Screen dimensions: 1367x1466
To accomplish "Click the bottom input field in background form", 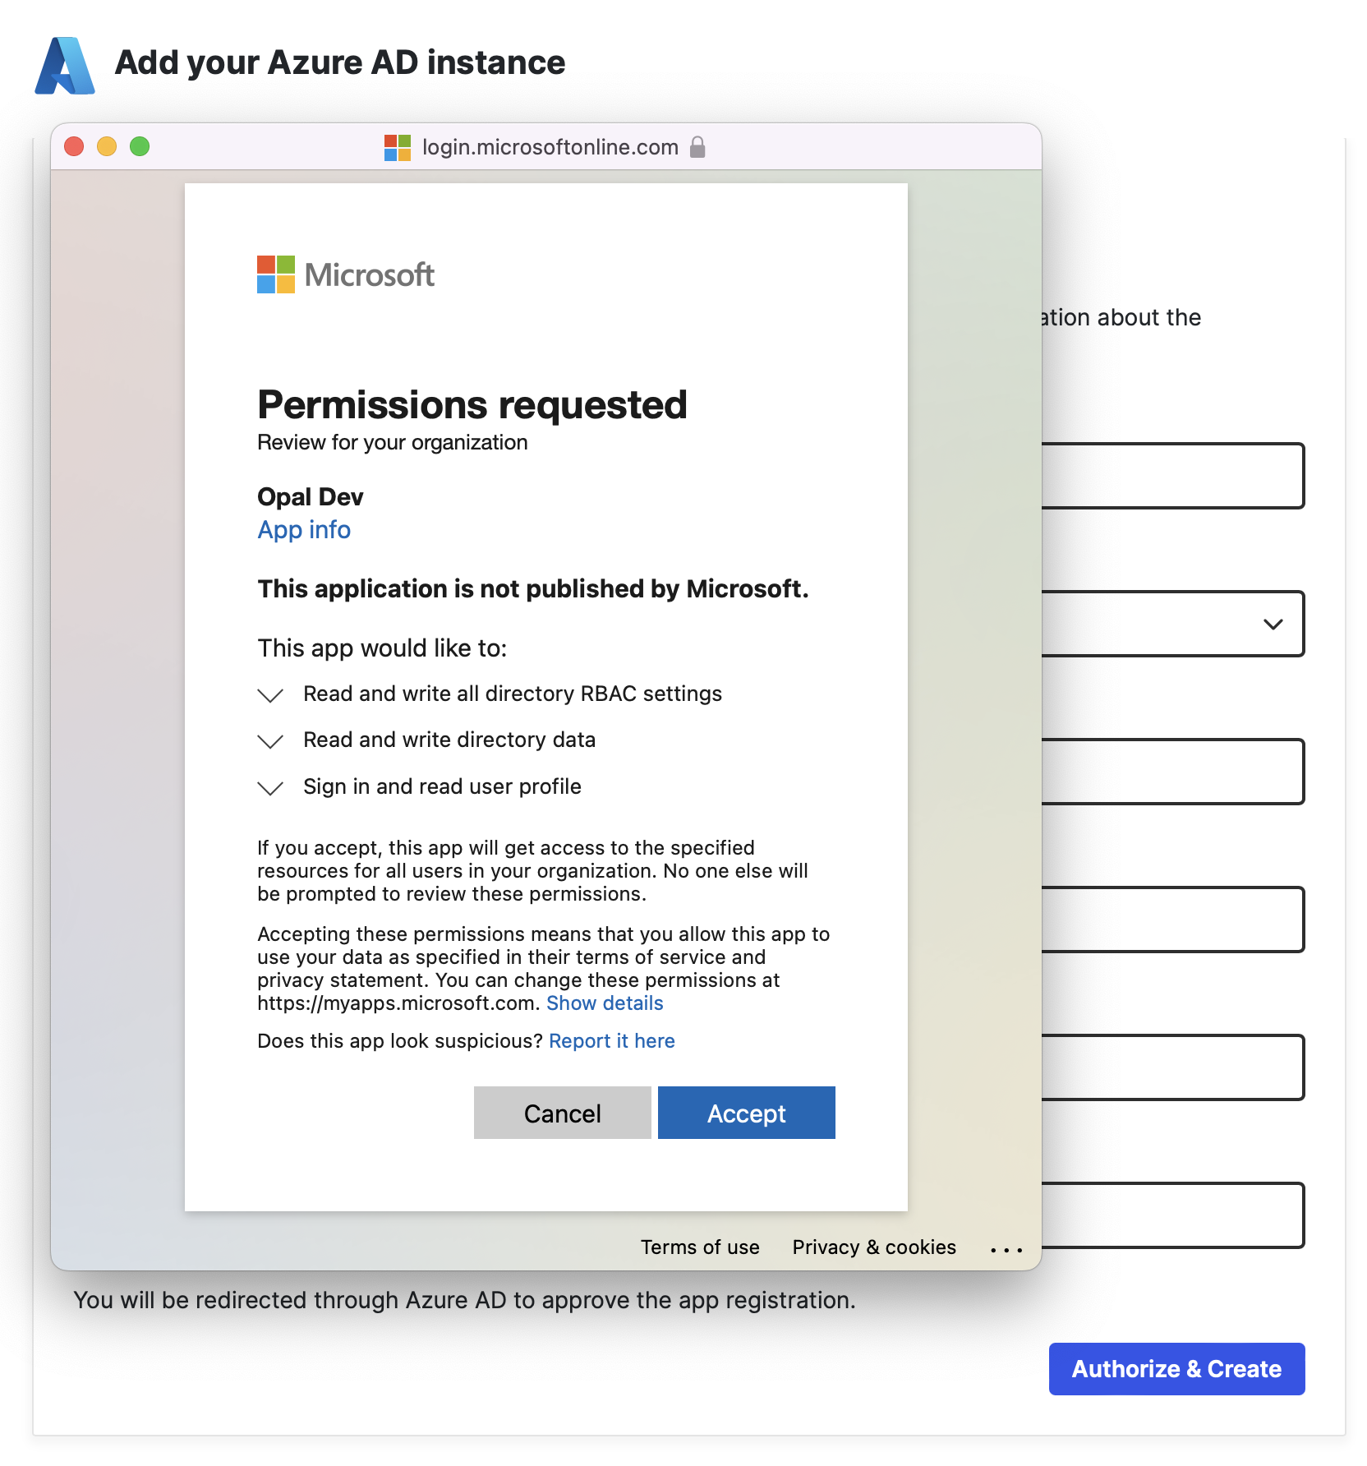I will pos(1172,1215).
